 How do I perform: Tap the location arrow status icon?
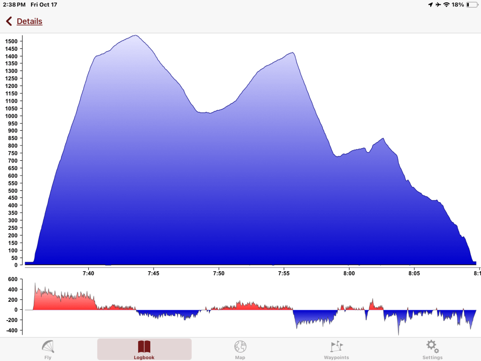[430, 5]
